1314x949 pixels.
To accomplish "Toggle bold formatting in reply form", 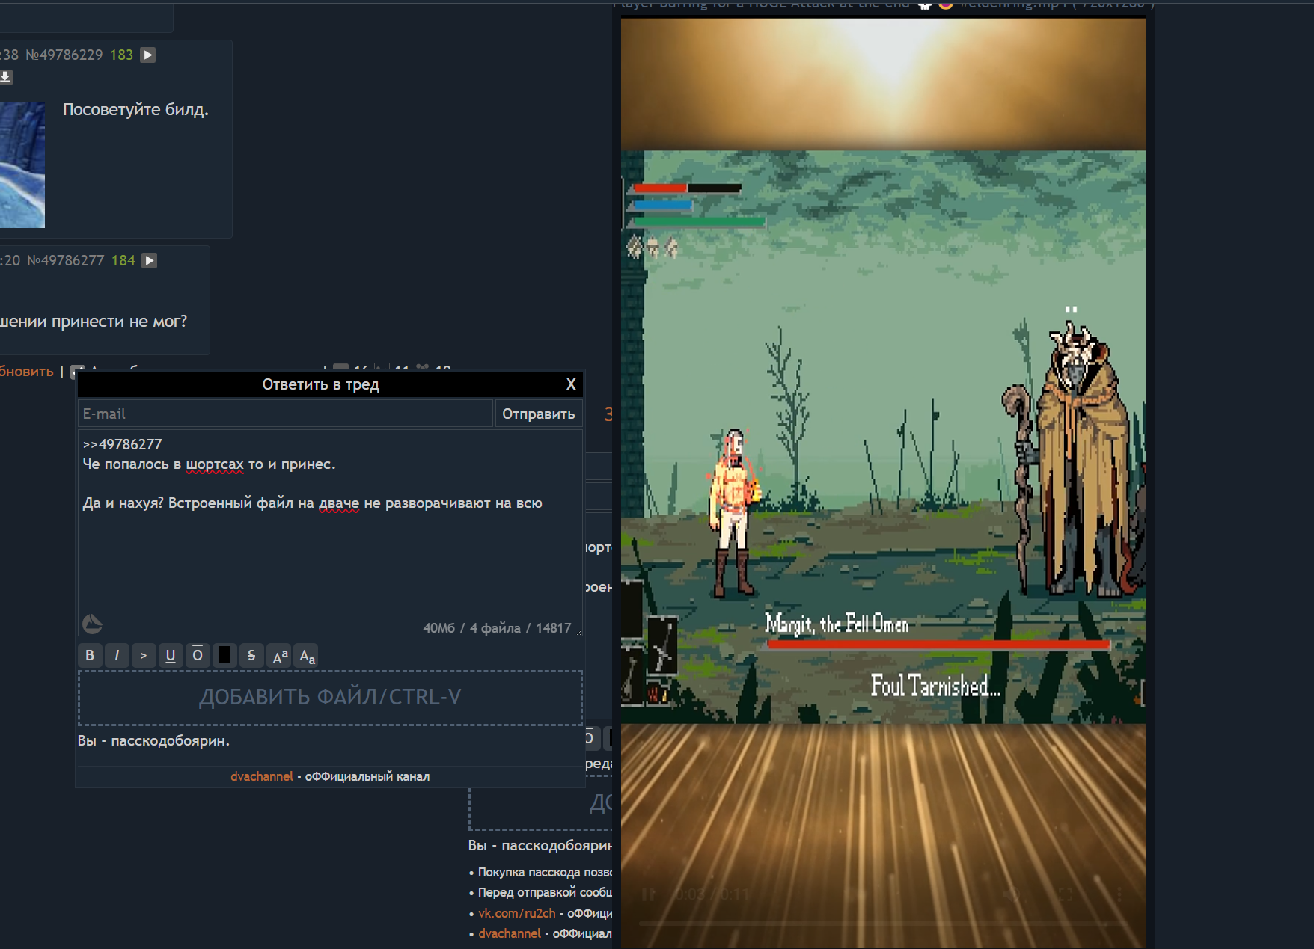I will pyautogui.click(x=90, y=656).
